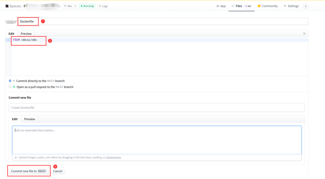
Task: Click the 'clicking here' upload link
Action: pos(113,157)
